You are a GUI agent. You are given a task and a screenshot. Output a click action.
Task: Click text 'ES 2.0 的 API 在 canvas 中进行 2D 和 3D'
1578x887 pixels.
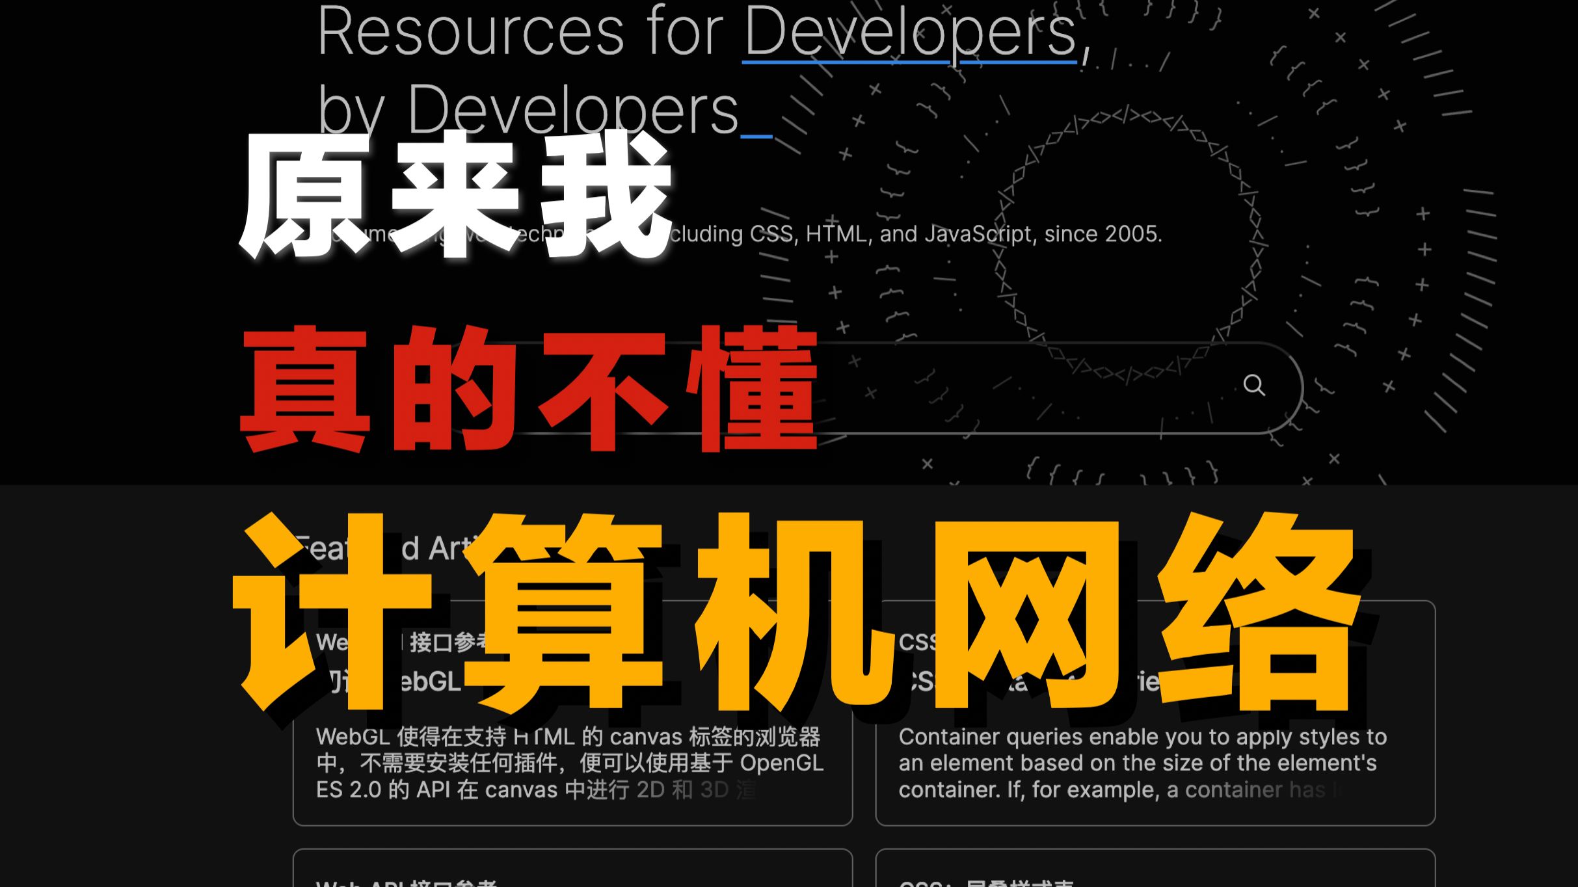(522, 789)
